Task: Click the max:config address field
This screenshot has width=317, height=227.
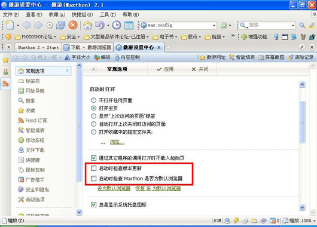Action: (178, 26)
